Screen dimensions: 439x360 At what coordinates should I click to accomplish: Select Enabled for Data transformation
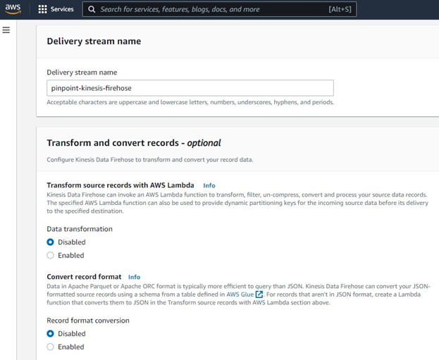click(50, 255)
